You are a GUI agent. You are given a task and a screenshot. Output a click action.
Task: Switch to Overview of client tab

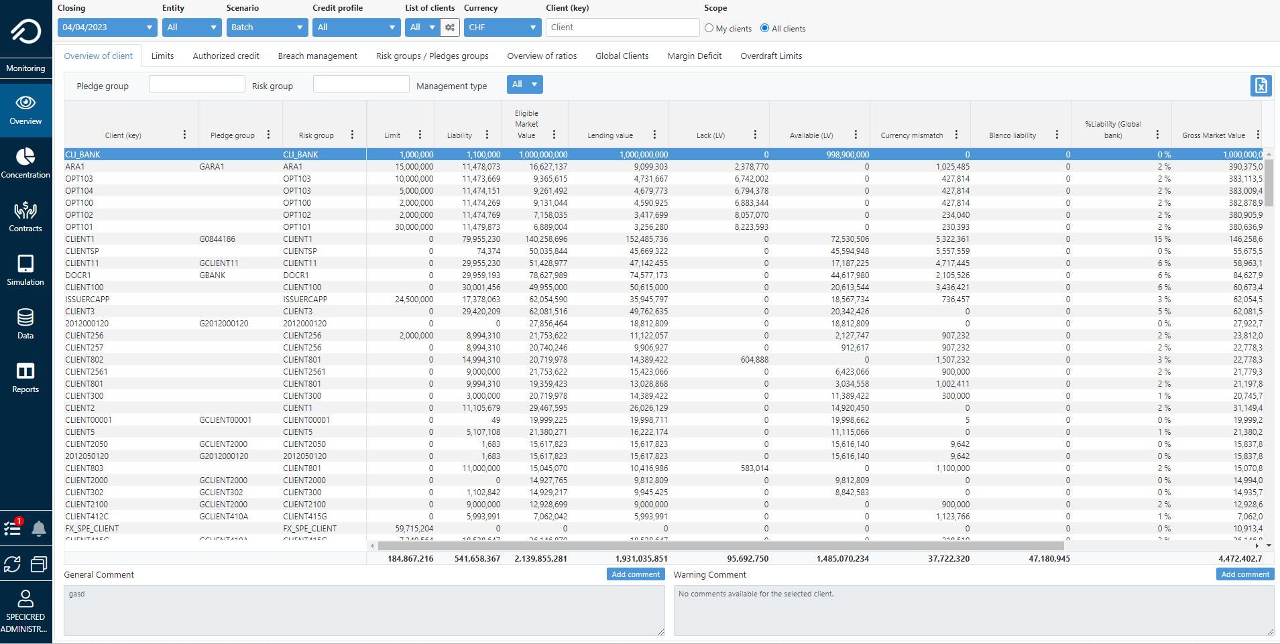[x=99, y=56]
